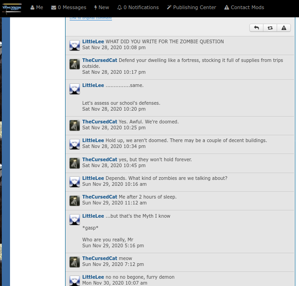Click LittleLee avatar on 'Myth I know' comment
The width and height of the screenshot is (299, 286).
point(75,220)
